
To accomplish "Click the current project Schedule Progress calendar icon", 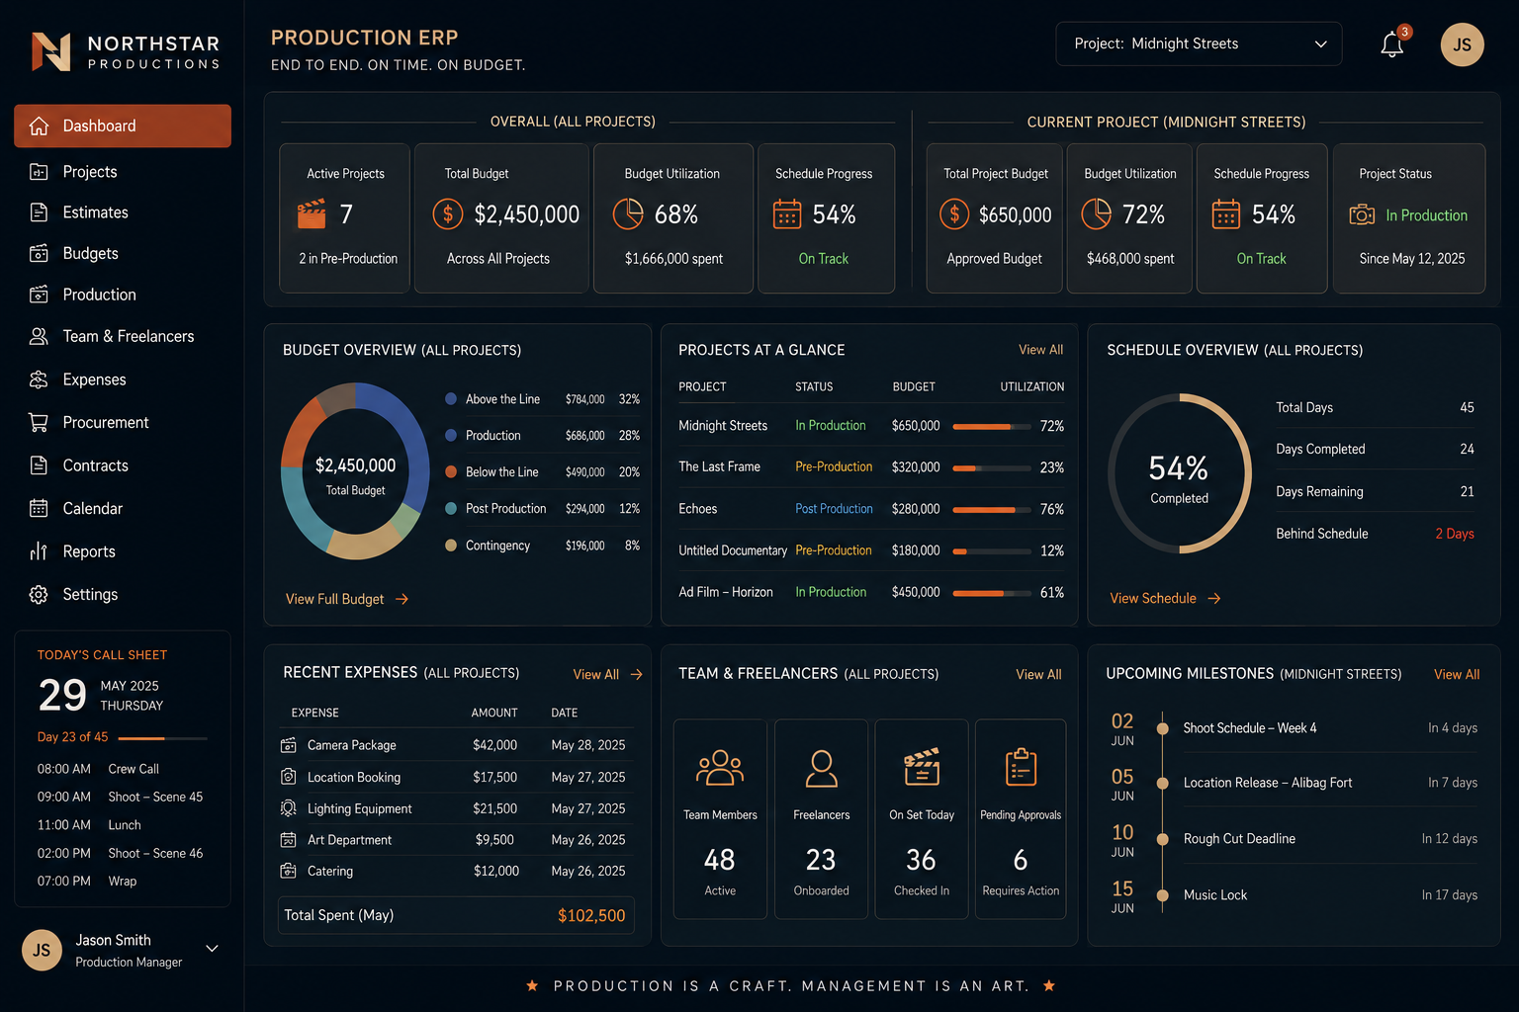I will 1225,213.
